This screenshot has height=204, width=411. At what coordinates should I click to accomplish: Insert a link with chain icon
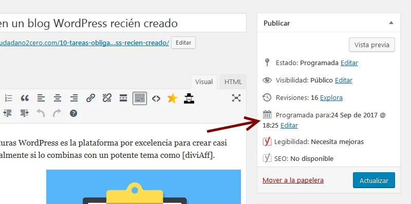tap(90, 98)
